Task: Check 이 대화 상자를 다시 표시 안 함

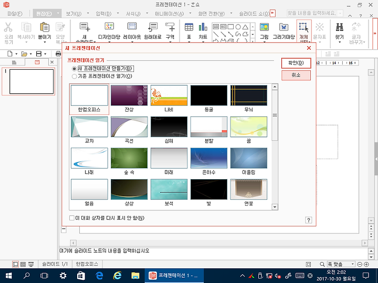Action: (x=71, y=218)
